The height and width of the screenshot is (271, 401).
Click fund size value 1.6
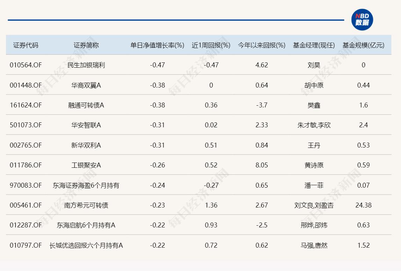pos(363,105)
